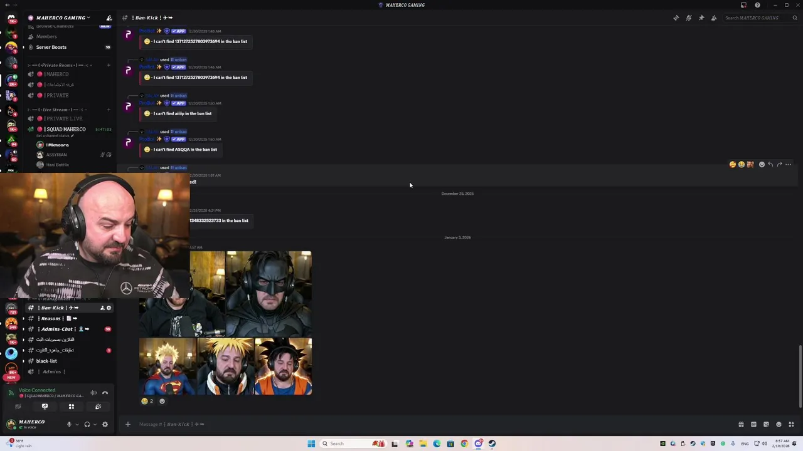Open the Inbox icon in title bar
Viewport: 803px width, 451px height.
pos(744,5)
